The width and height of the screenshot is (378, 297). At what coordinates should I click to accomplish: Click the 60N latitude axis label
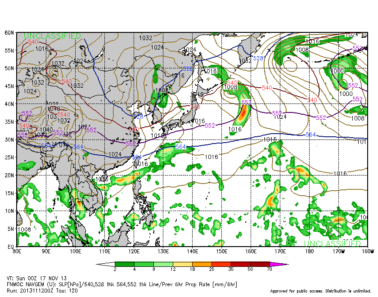[x=10, y=33]
